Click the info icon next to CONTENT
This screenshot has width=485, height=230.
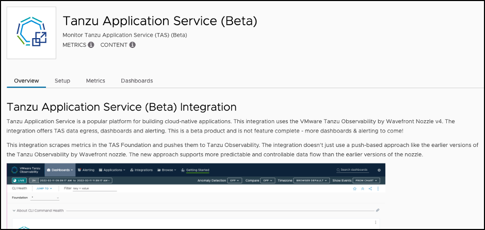pyautogui.click(x=132, y=45)
